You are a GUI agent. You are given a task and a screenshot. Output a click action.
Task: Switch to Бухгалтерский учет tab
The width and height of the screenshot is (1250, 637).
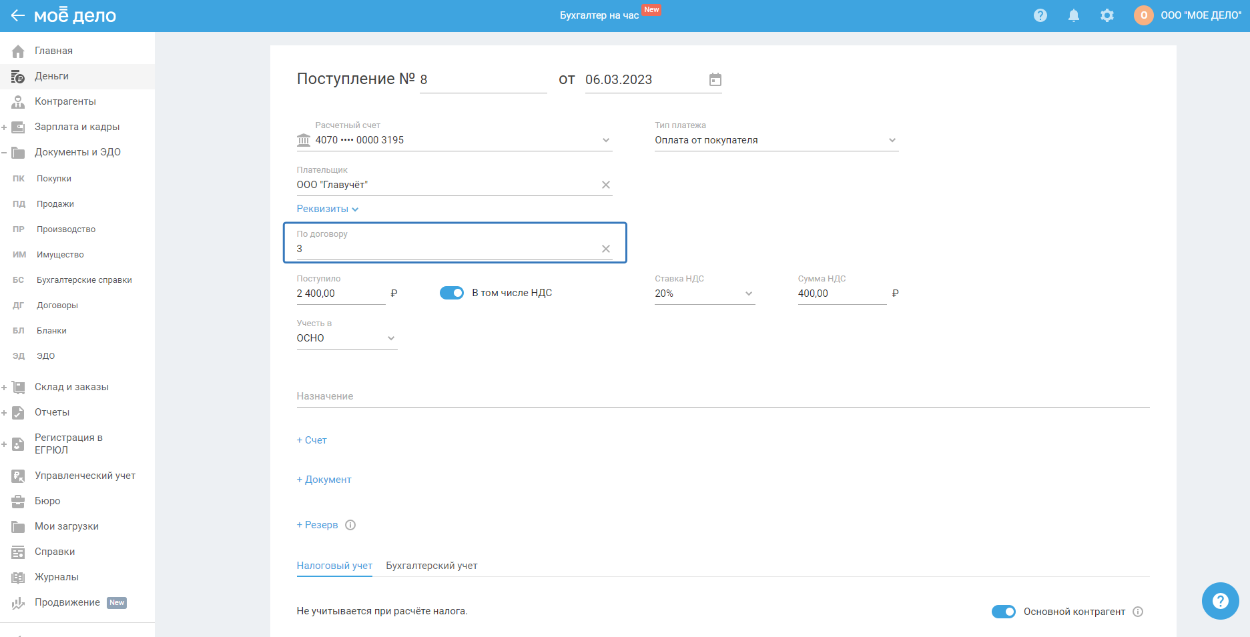click(x=431, y=566)
